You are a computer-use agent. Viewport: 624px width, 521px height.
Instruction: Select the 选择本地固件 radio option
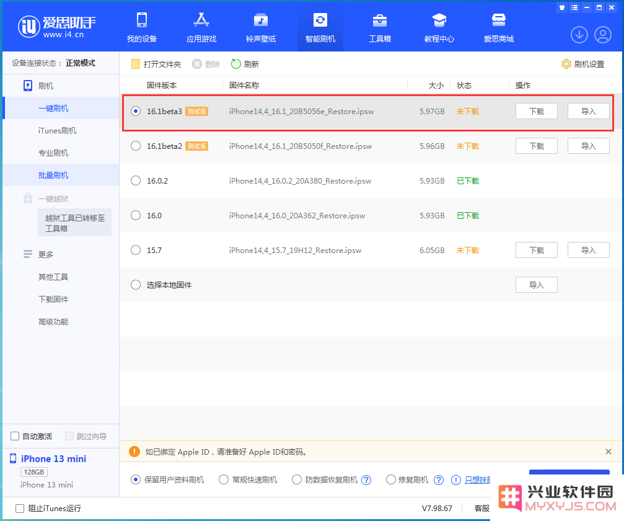click(x=136, y=285)
